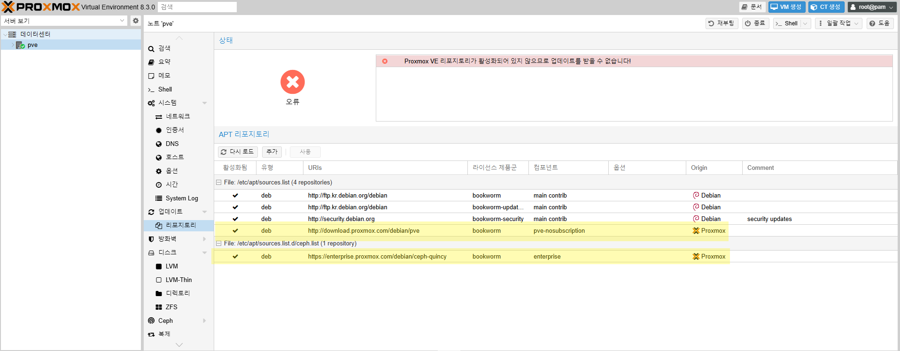Click the square icon next to LVM
900x351 pixels.
point(159,267)
